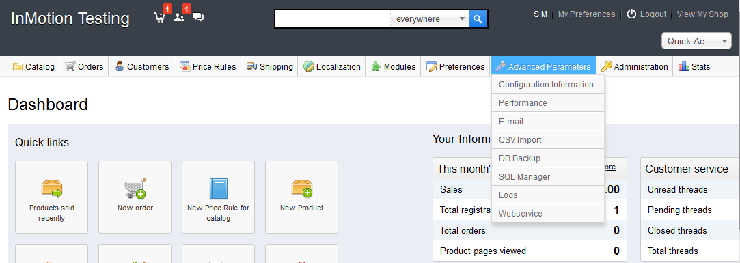Open the customer messages speech bubble icon
Viewport: 740px width, 263px height.
(198, 18)
